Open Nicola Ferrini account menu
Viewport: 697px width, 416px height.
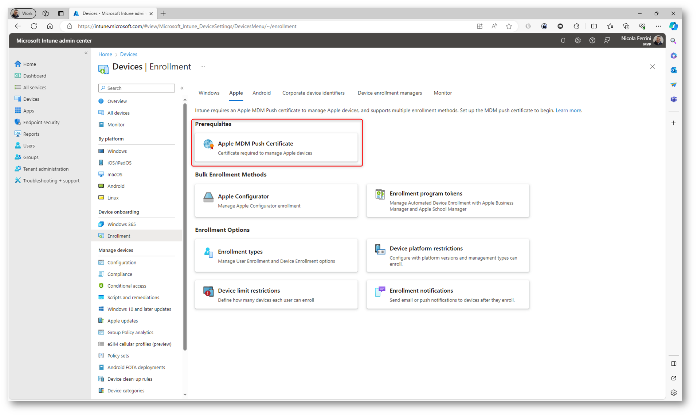tap(642, 40)
